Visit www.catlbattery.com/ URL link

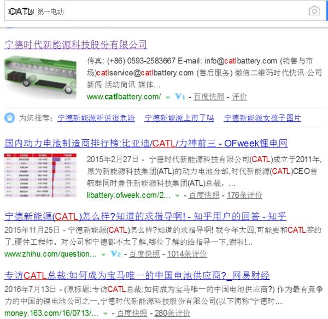click(x=124, y=97)
